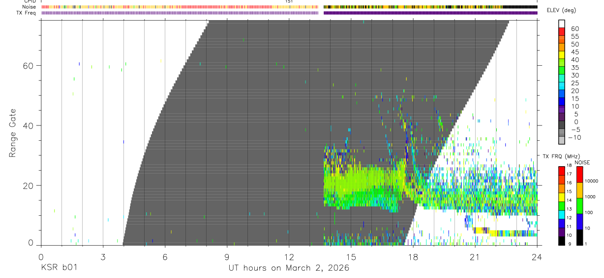Click the ELEV (deg) legend title

[x=561, y=10]
